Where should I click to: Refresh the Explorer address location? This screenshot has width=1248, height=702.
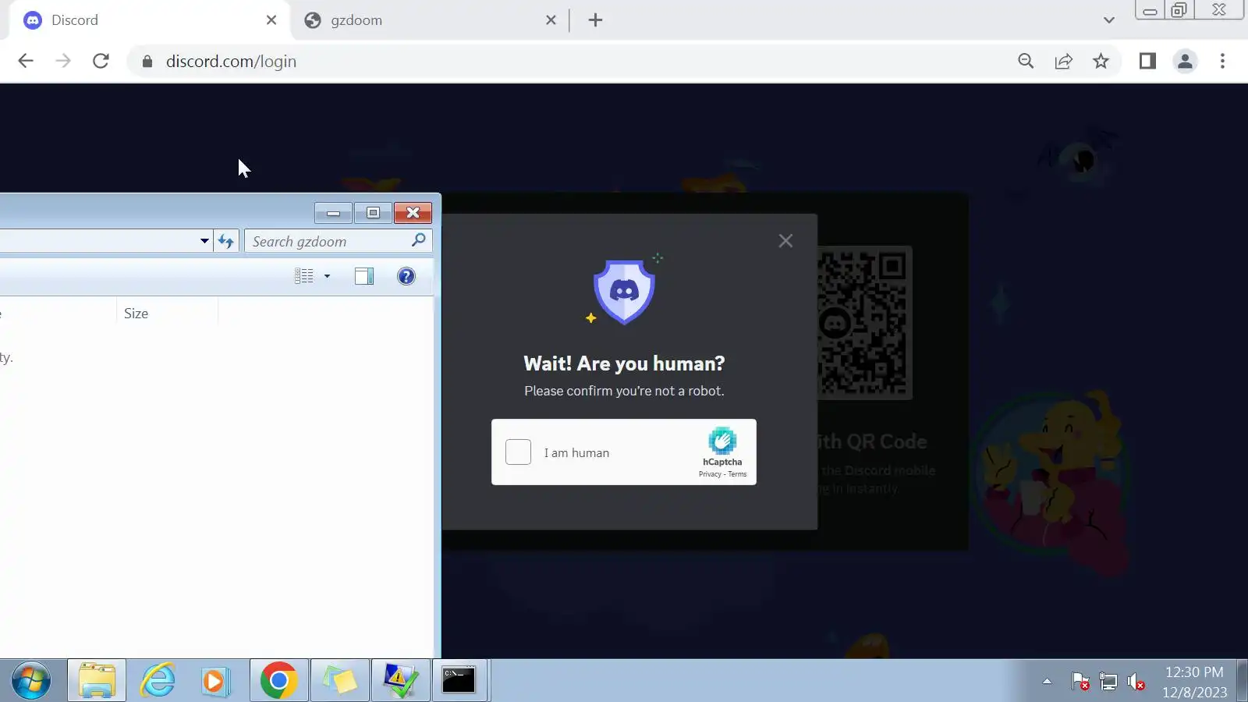(226, 241)
